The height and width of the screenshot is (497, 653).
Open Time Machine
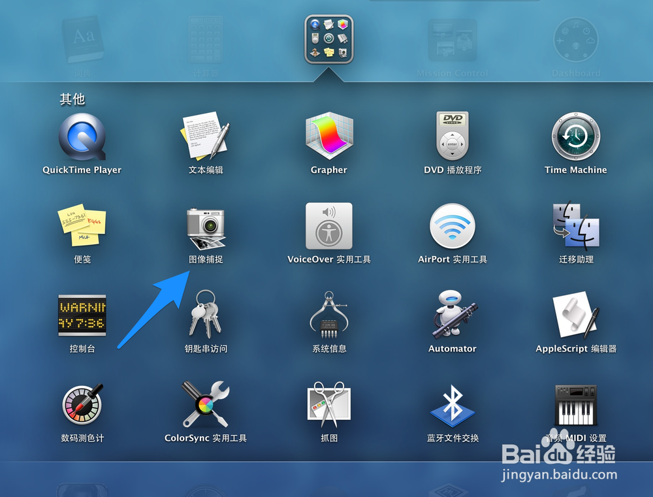(576, 136)
